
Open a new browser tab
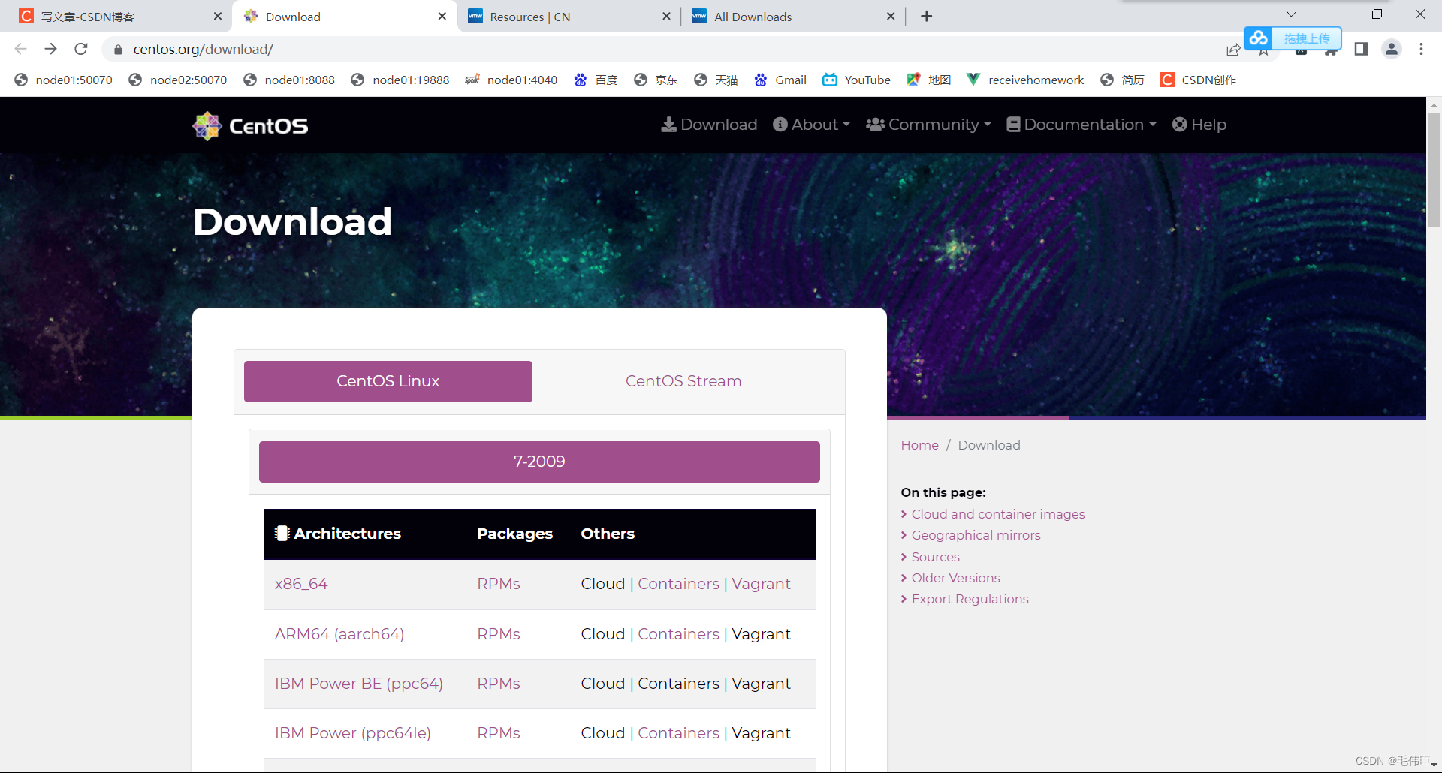click(x=927, y=17)
